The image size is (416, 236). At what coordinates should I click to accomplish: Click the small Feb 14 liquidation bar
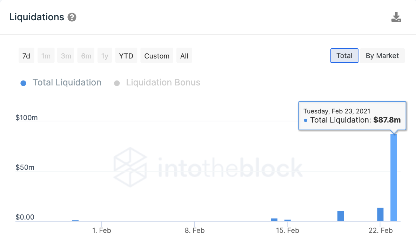[x=274, y=220]
